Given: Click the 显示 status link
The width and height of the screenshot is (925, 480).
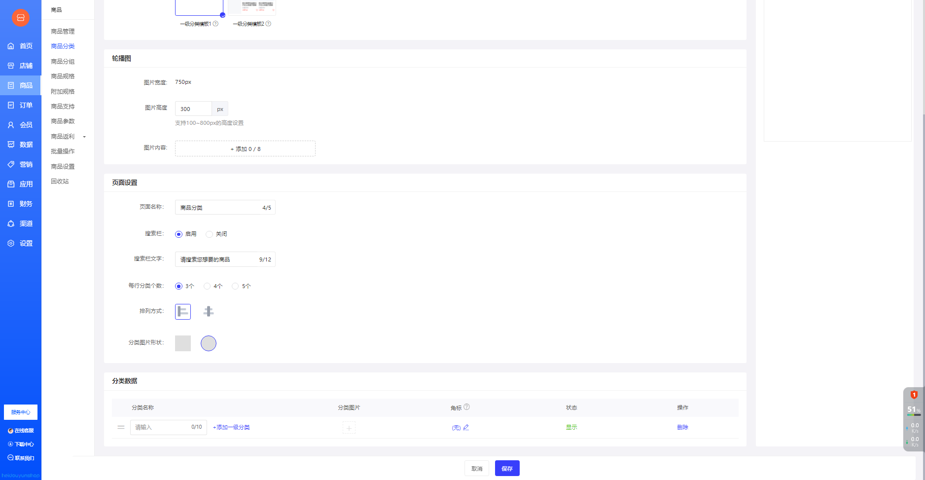Looking at the screenshot, I should 571,427.
